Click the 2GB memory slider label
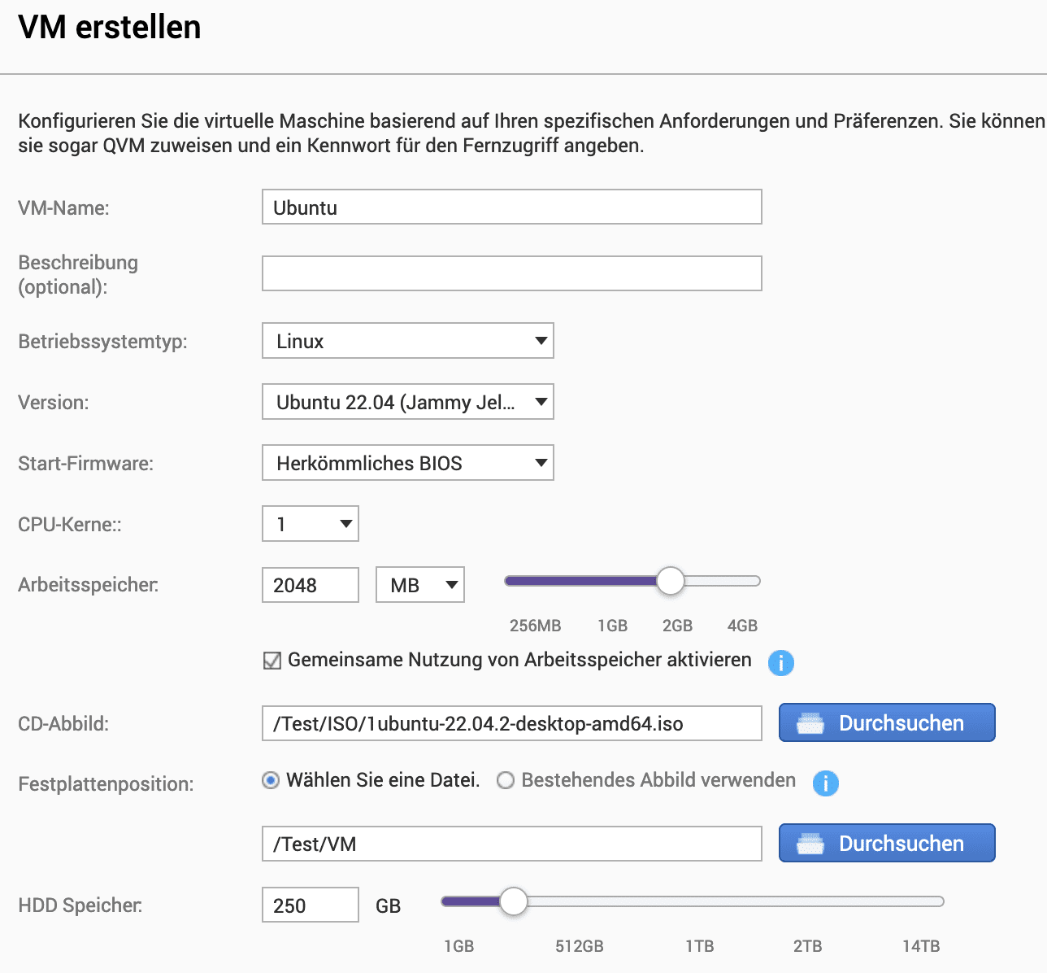1047x973 pixels. click(677, 626)
